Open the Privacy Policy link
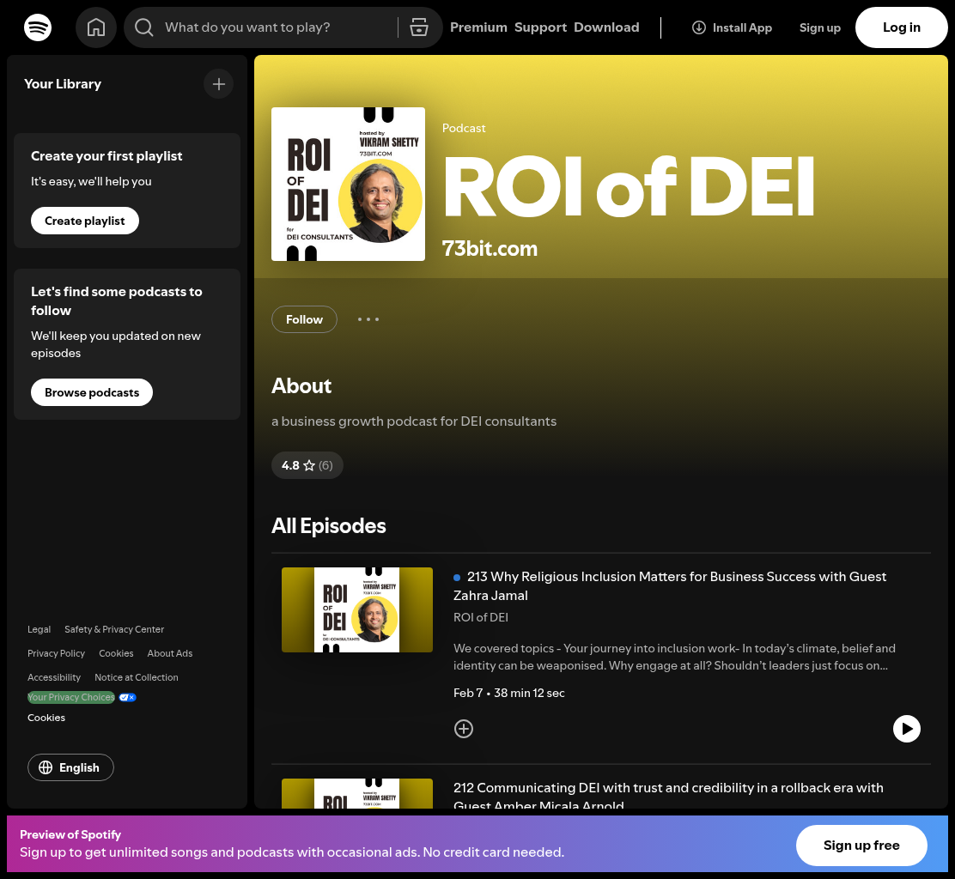Screen dimensions: 955x879 (x=56, y=653)
